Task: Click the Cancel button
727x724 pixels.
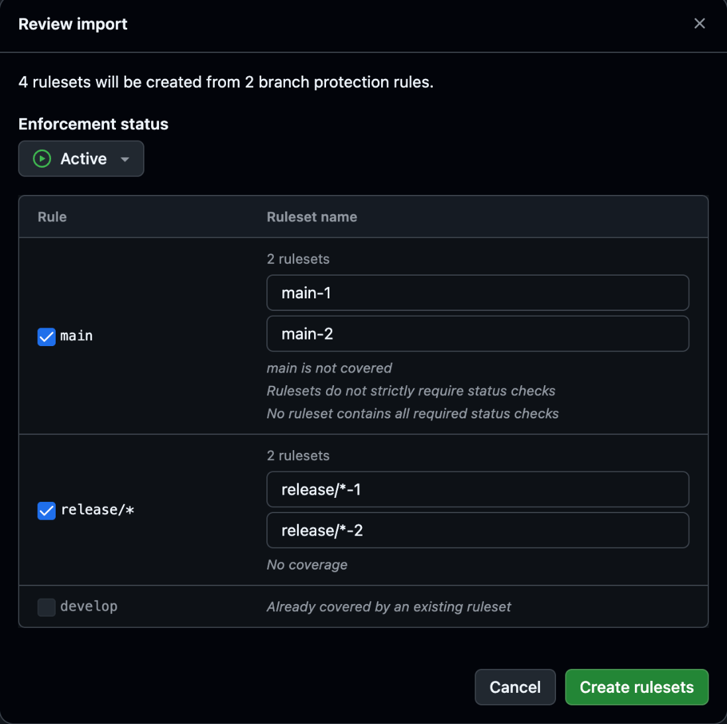Action: (x=515, y=687)
